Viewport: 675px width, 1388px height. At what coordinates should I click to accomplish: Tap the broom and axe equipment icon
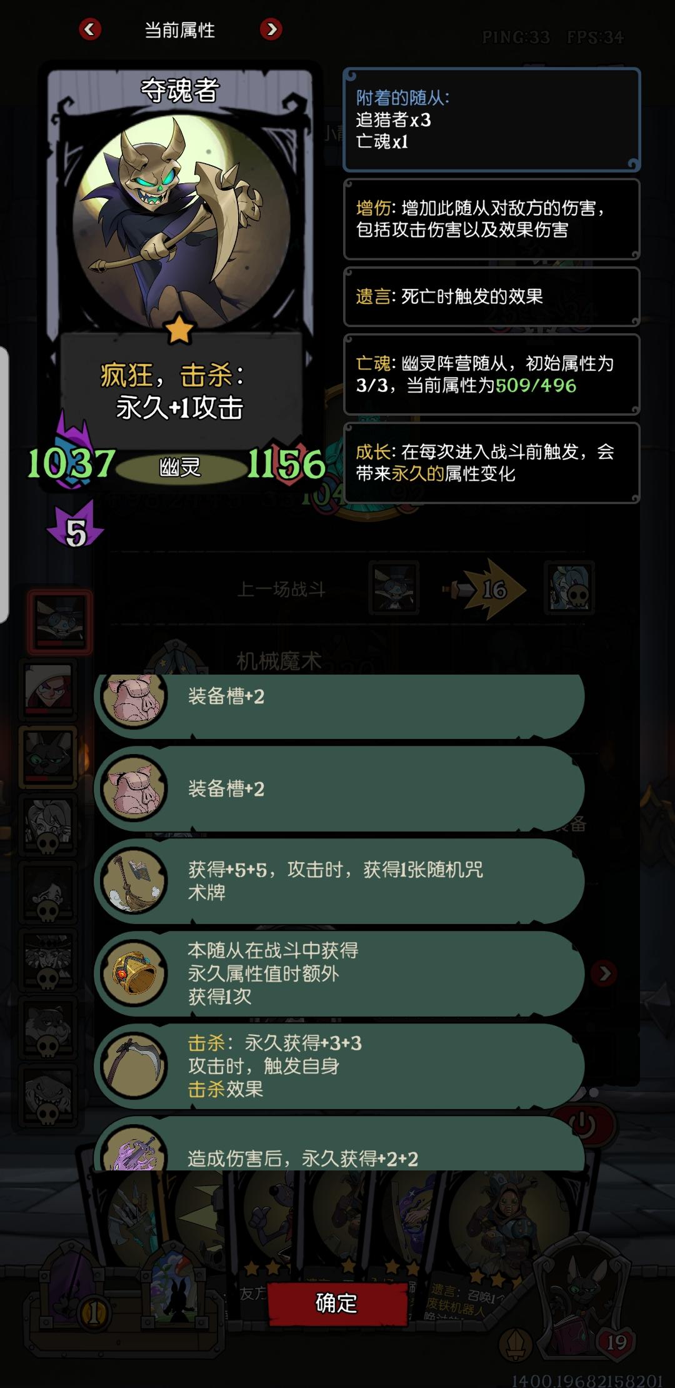133,881
